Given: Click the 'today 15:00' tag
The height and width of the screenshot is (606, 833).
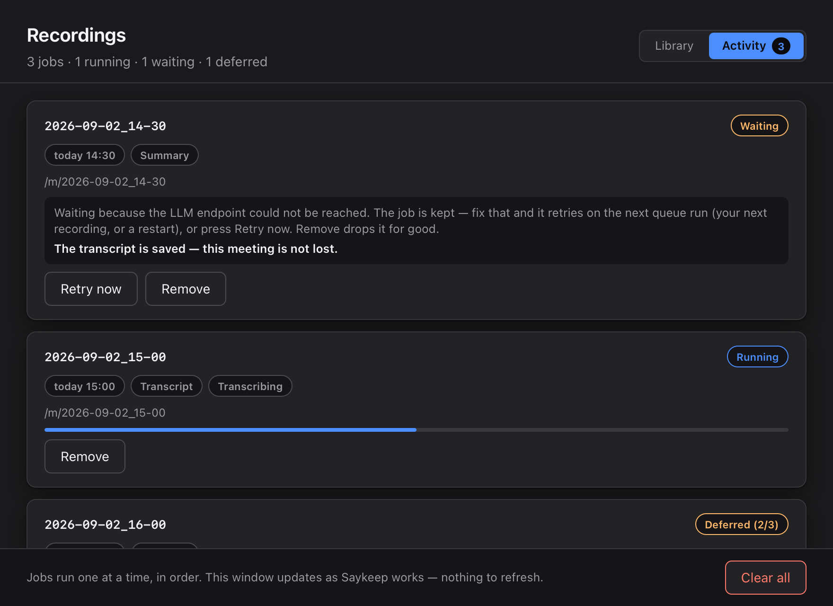Looking at the screenshot, I should click(85, 386).
